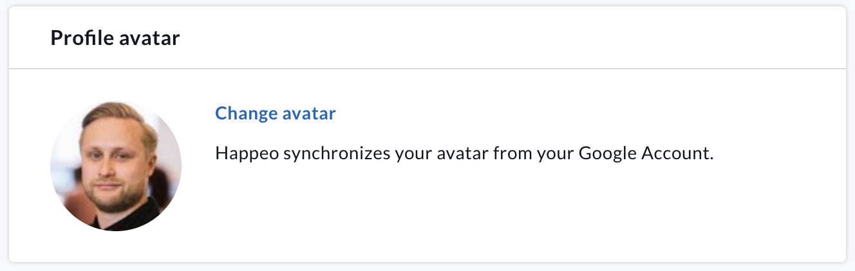Click the Happeo synchronizes avatar description text
This screenshot has width=855, height=271.
click(x=464, y=154)
